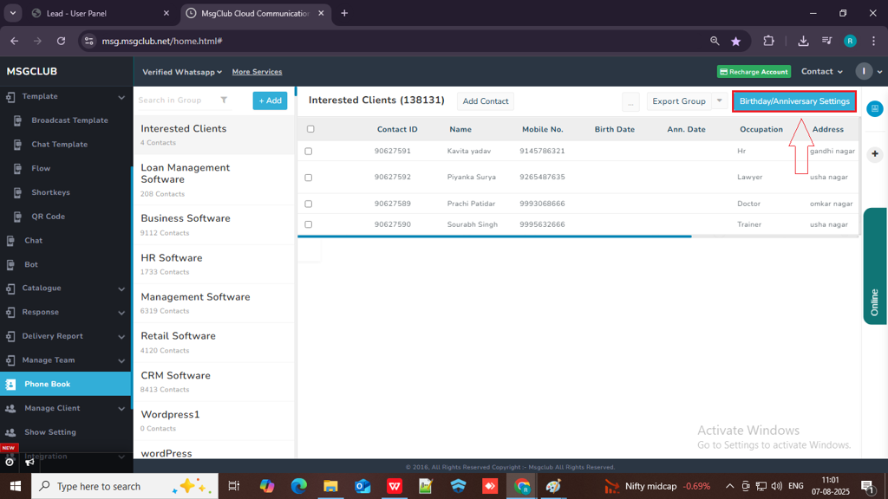Open Microsoft Edge from taskbar

[x=298, y=486]
